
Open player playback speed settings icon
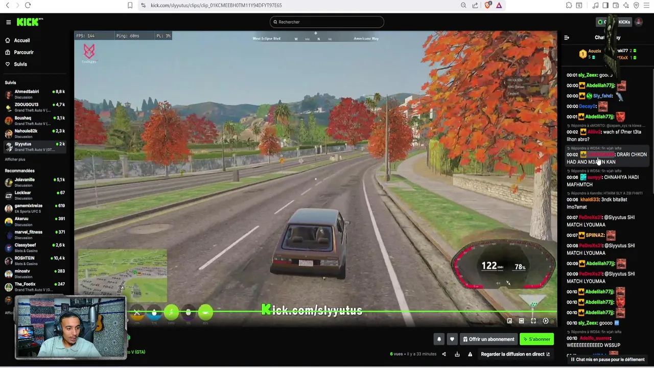tap(546, 321)
